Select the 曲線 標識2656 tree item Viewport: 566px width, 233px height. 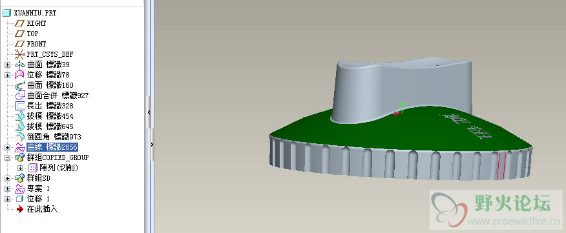pyautogui.click(x=52, y=147)
